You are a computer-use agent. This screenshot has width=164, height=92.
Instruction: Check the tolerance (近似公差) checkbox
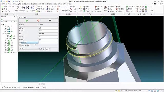point(20,42)
